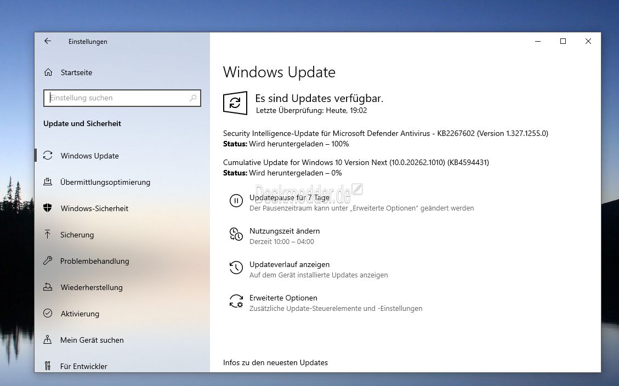Click the Security Intelligence-Update KB2267602 entry
Screen dimensions: 619x386
385,133
